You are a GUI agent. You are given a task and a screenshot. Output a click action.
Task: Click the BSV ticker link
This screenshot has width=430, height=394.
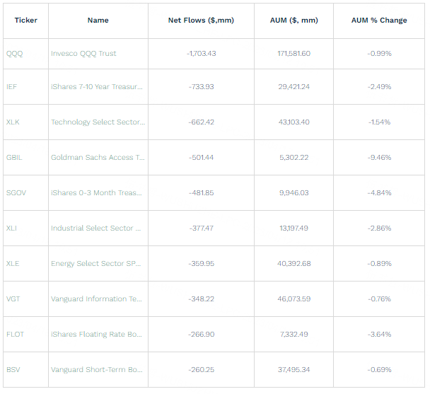tap(13, 370)
